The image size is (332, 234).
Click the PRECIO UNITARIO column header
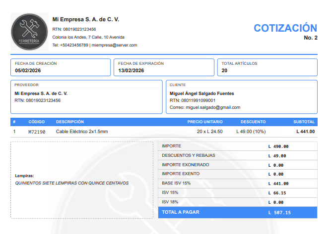tap(205, 122)
